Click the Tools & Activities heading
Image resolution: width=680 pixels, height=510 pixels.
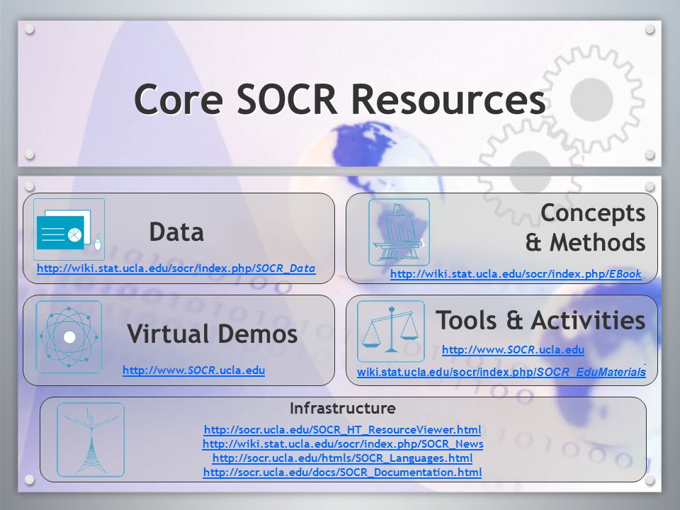pos(540,320)
